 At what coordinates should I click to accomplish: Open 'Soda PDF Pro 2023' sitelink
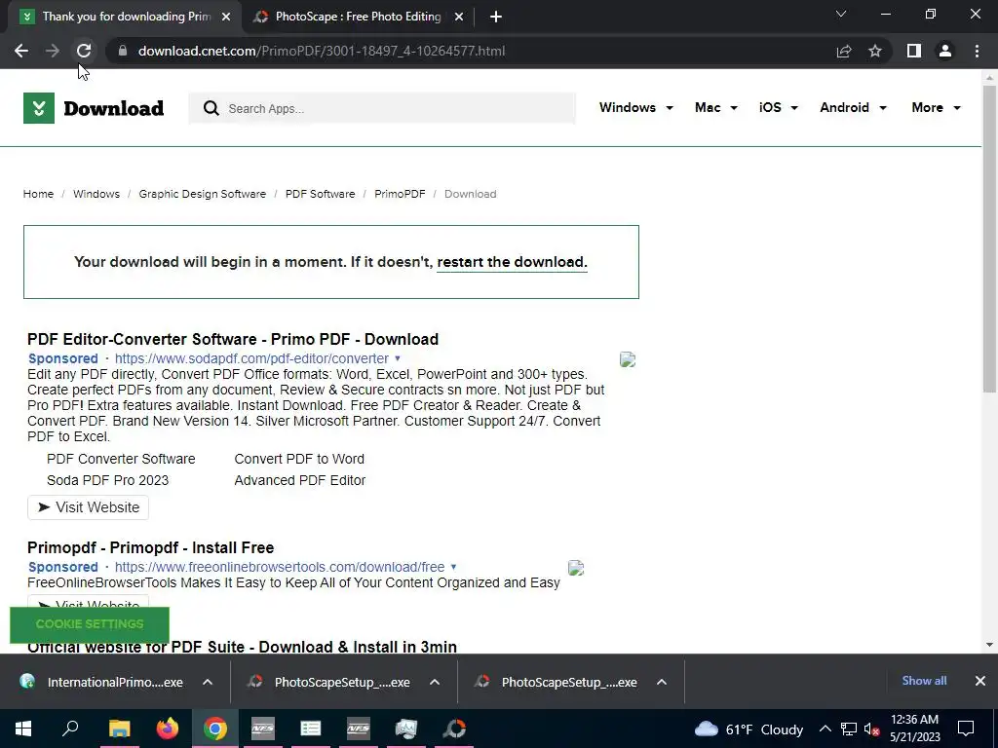coord(107,481)
